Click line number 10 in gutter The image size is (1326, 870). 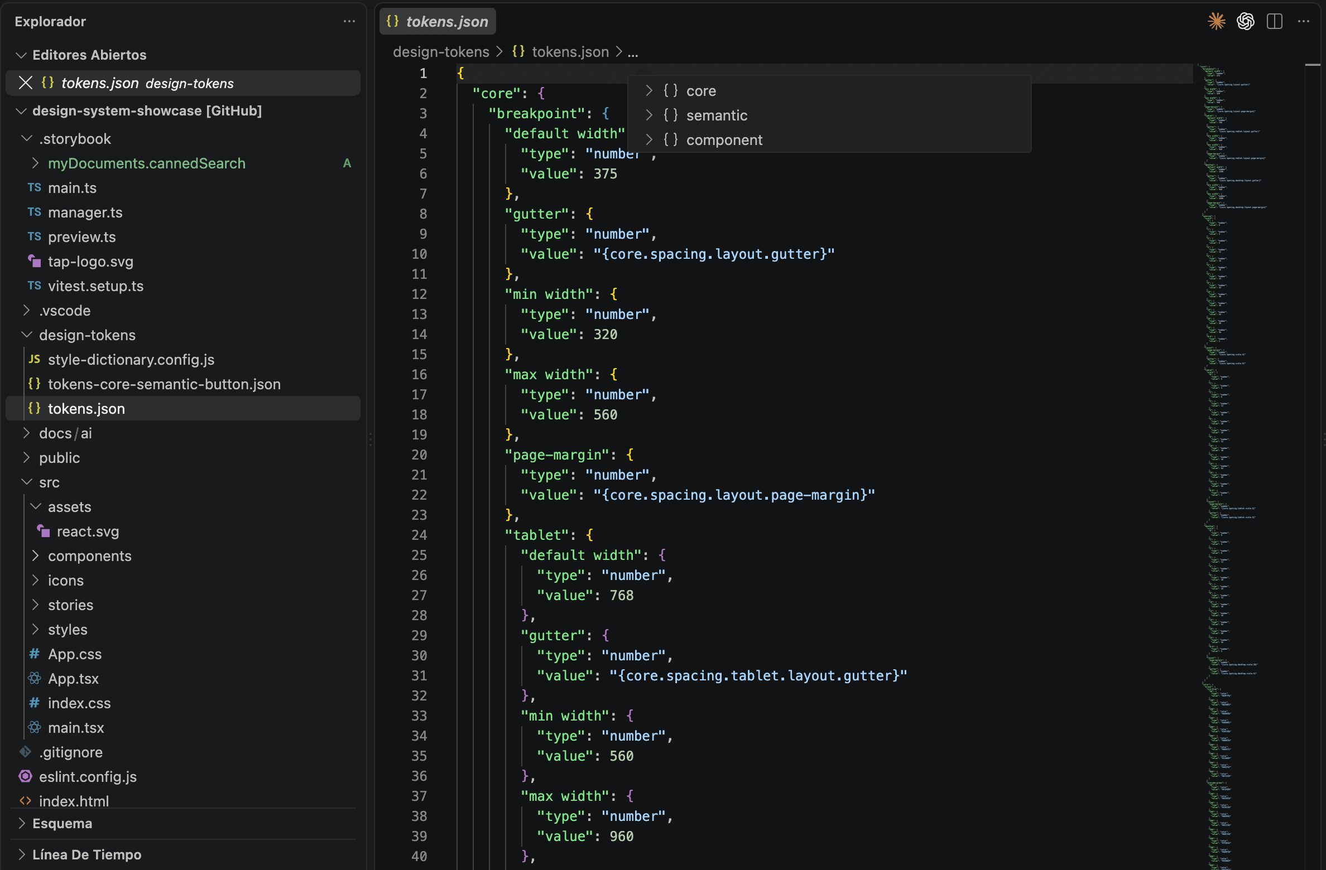click(419, 254)
